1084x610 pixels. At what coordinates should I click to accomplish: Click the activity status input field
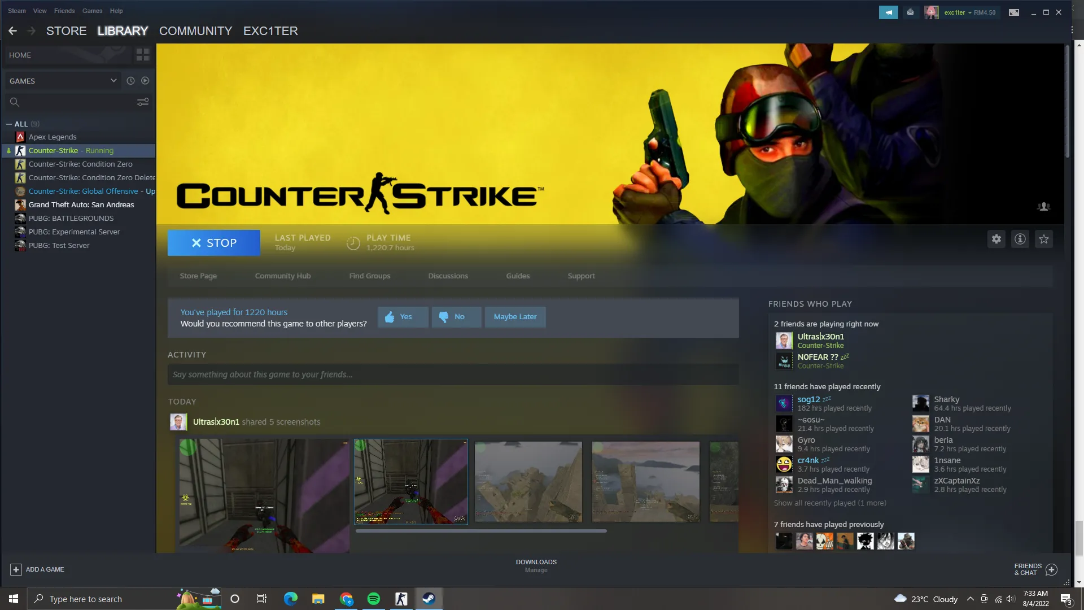tap(453, 374)
